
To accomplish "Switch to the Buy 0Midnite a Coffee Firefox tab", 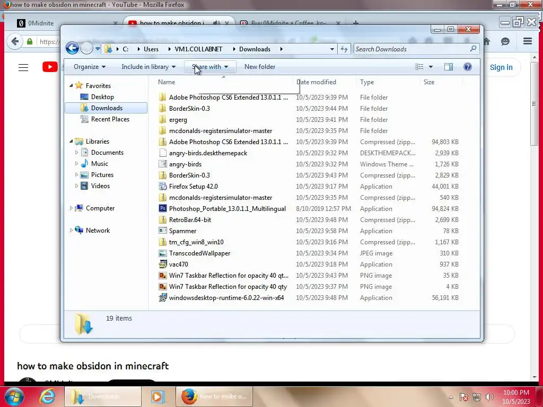I will point(291,23).
